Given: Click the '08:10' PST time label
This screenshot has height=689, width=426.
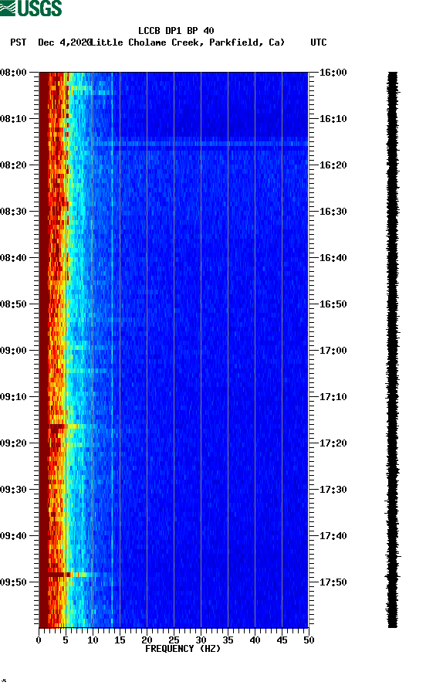Looking at the screenshot, I should pyautogui.click(x=13, y=119).
